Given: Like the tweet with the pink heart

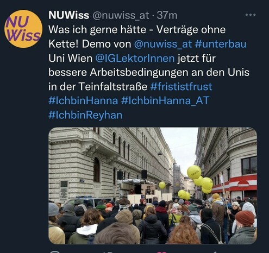Looking at the screenshot, I should (161, 252).
